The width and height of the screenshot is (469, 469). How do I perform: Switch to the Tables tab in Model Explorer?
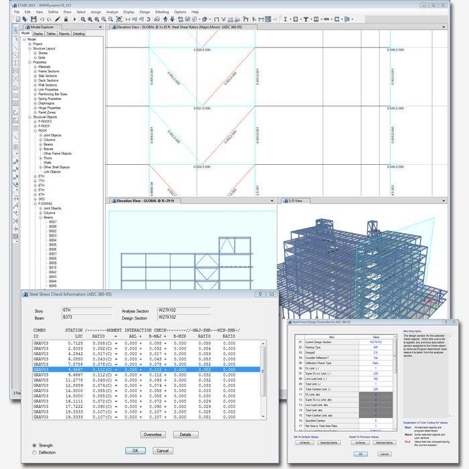pos(51,33)
